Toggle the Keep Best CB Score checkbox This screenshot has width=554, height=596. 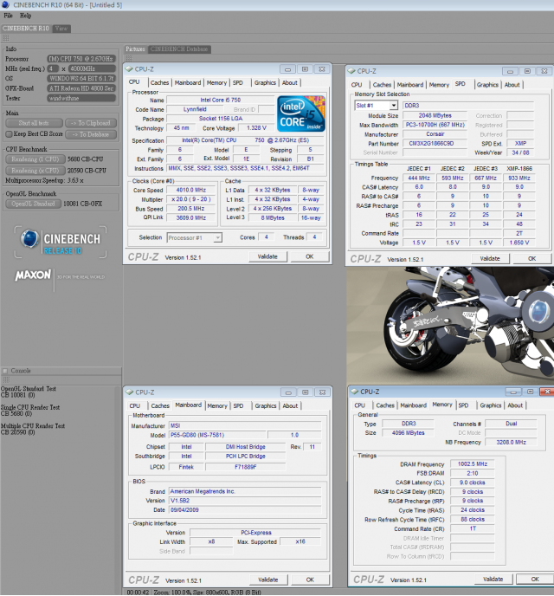[x=10, y=134]
